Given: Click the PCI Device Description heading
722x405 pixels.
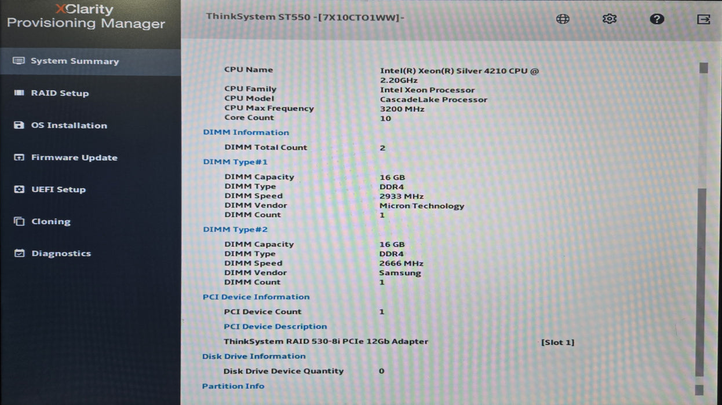Looking at the screenshot, I should [275, 326].
